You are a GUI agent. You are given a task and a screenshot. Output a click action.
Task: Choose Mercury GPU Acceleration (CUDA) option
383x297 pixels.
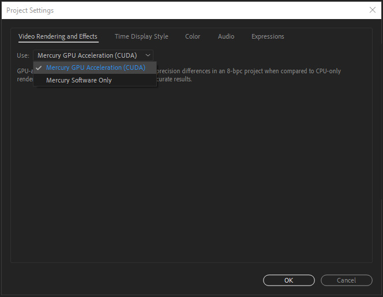95,67
